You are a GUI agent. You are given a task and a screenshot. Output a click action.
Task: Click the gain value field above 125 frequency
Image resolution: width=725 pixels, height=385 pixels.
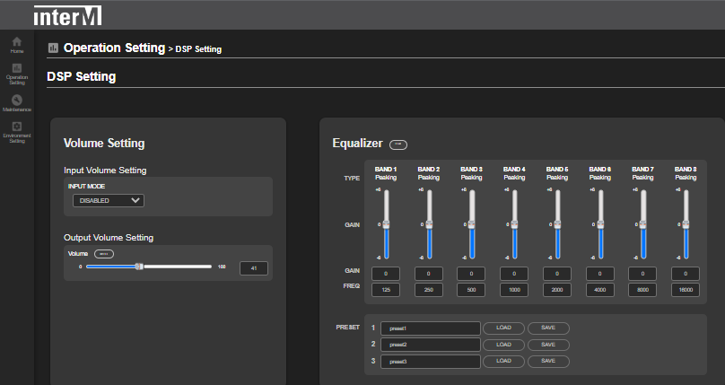pyautogui.click(x=386, y=274)
